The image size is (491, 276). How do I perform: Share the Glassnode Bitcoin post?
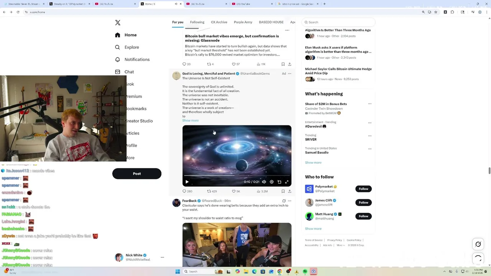pos(290,64)
